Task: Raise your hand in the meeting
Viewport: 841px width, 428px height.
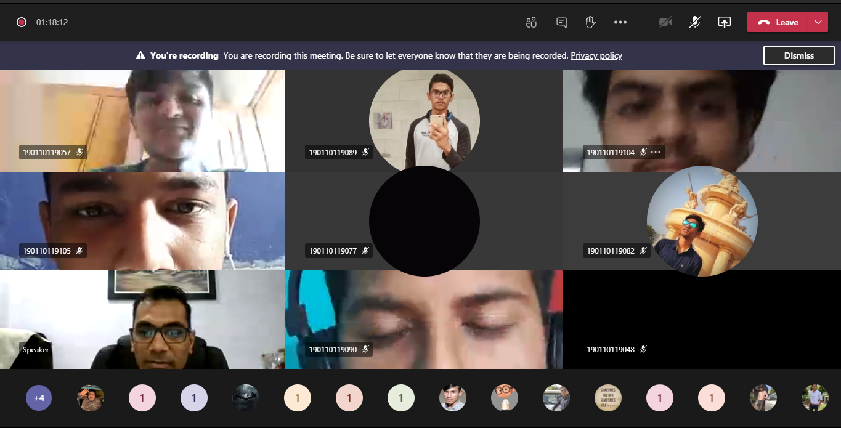Action: coord(590,22)
